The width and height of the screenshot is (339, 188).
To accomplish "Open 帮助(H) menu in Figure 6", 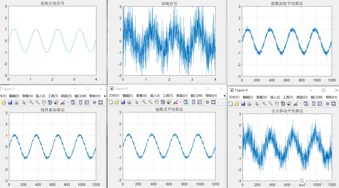I will click(x=331, y=97).
